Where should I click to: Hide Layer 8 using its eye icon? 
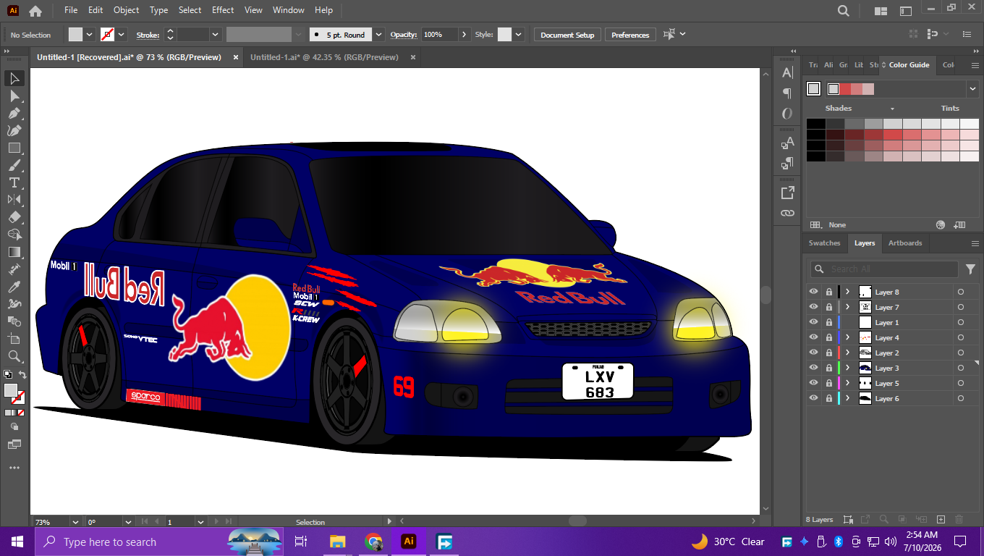coord(814,292)
